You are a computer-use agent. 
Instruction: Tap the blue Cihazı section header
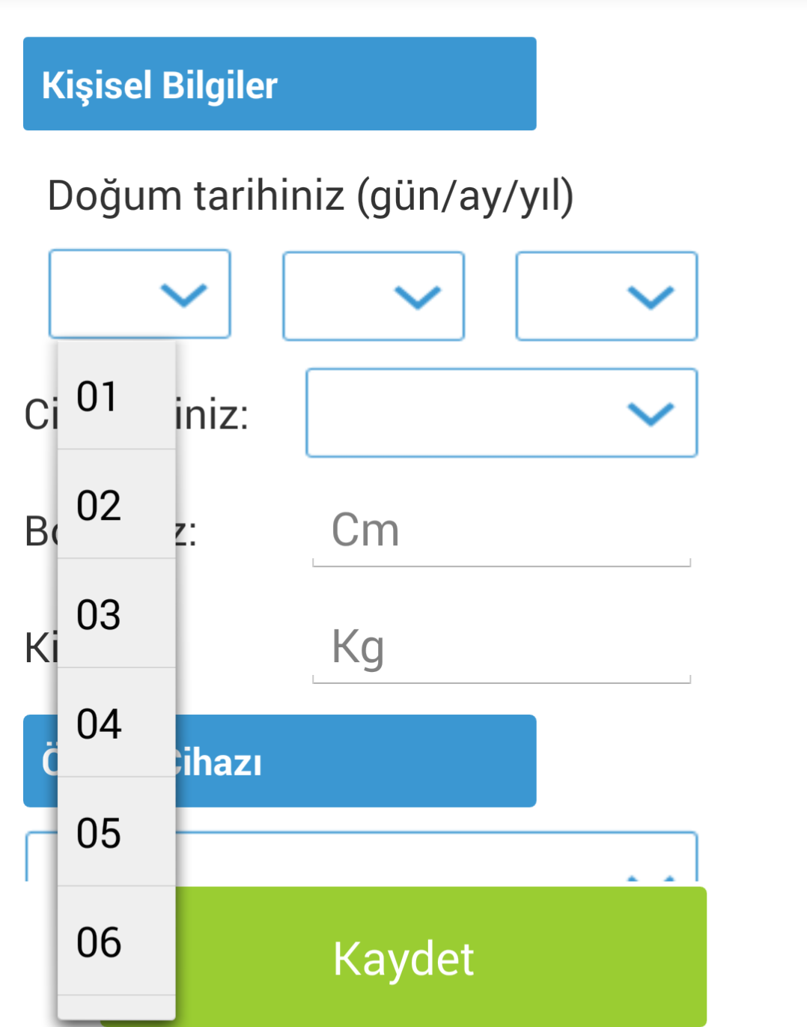pos(352,762)
